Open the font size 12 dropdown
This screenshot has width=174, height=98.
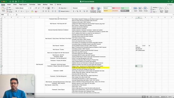point(34,8)
